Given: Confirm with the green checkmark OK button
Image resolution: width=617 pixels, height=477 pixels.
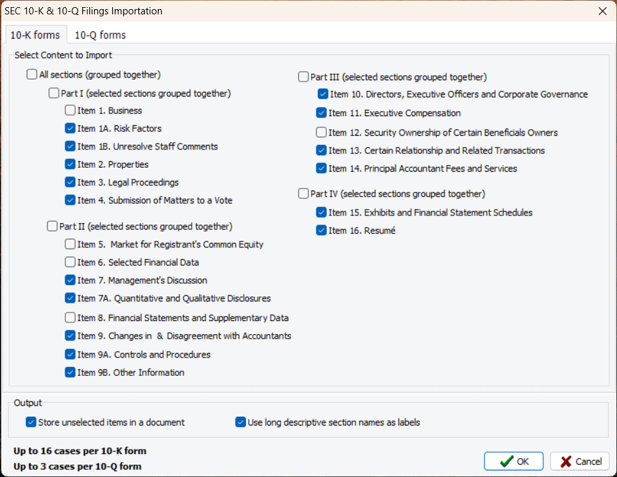Looking at the screenshot, I should click(513, 461).
